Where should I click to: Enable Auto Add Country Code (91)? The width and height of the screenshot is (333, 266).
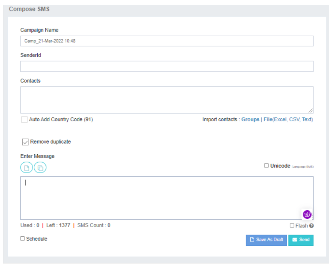(24, 119)
